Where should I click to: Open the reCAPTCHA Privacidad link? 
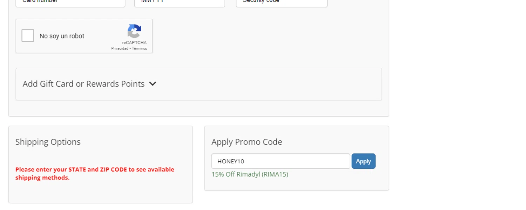pos(120,48)
